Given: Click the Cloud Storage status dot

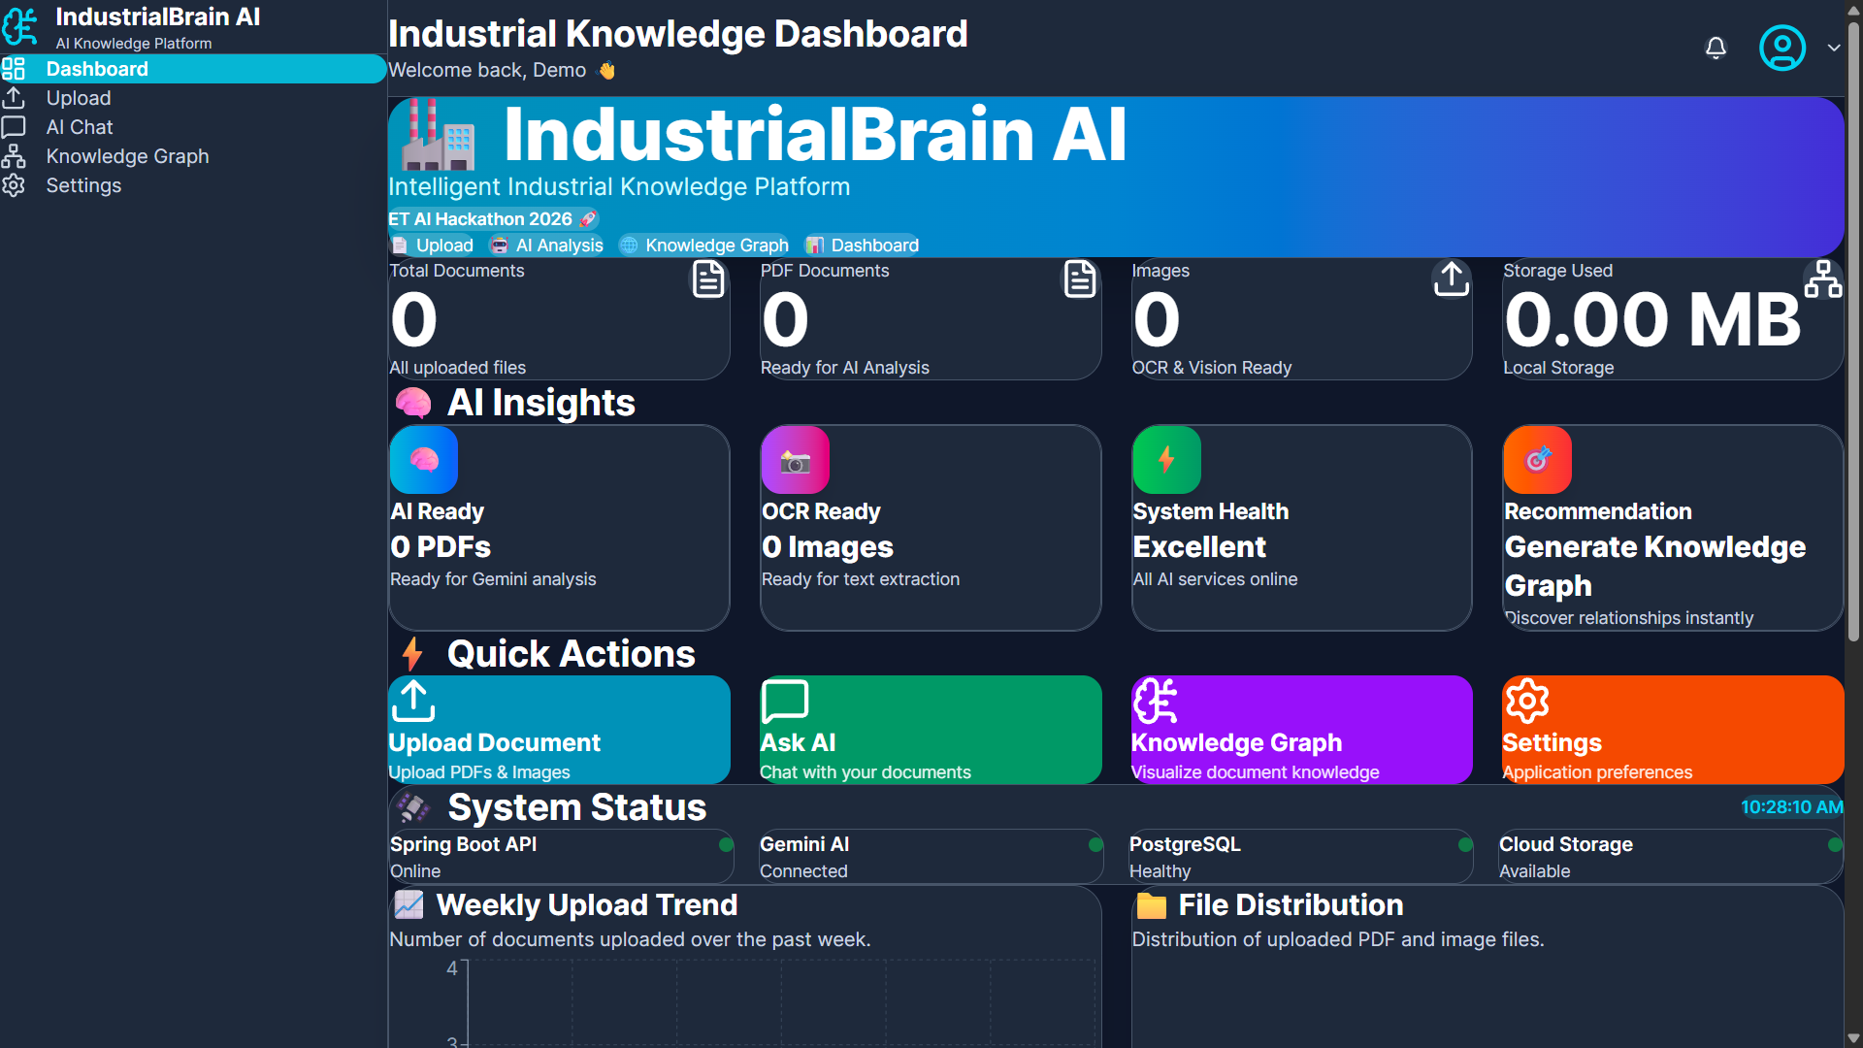Looking at the screenshot, I should point(1835,845).
